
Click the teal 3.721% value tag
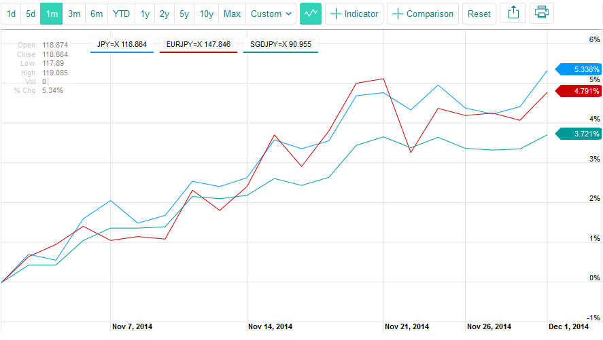pyautogui.click(x=579, y=134)
